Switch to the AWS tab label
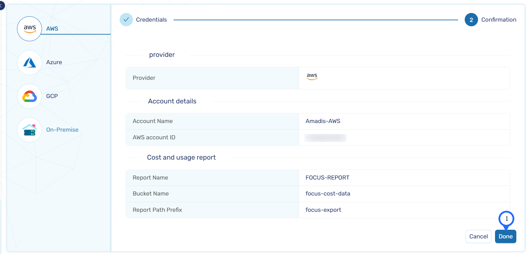Viewport: 528px width, 254px height. [52, 29]
